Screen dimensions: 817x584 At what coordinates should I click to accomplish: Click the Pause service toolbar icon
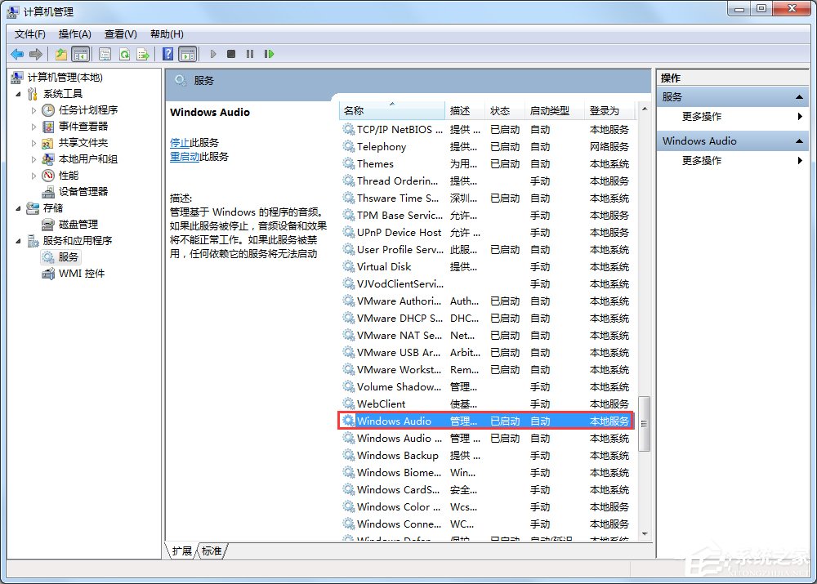[x=249, y=54]
